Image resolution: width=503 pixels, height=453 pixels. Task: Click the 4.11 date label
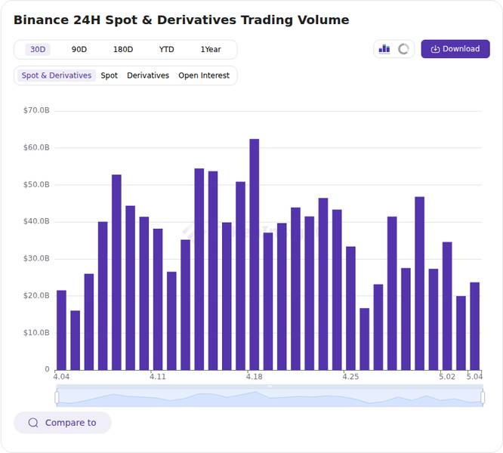click(158, 377)
